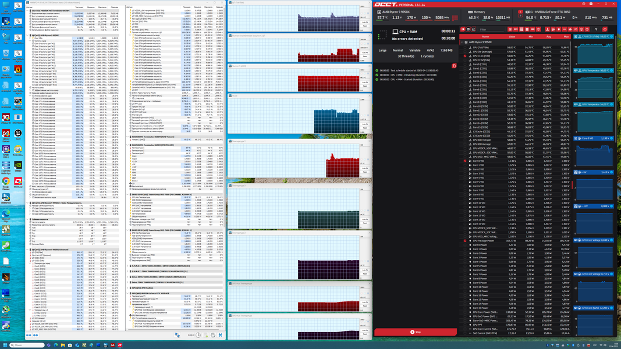This screenshot has width=621, height=349.
Task: Switch OCCT monitoring to table view
Action: 468,29
